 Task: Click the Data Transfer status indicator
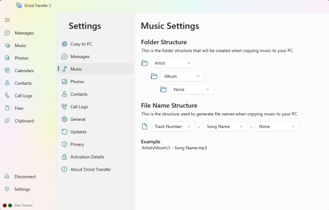[18, 206]
